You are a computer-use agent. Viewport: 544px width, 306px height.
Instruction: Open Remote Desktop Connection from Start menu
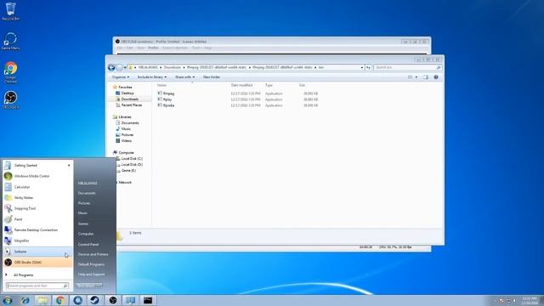click(37, 230)
